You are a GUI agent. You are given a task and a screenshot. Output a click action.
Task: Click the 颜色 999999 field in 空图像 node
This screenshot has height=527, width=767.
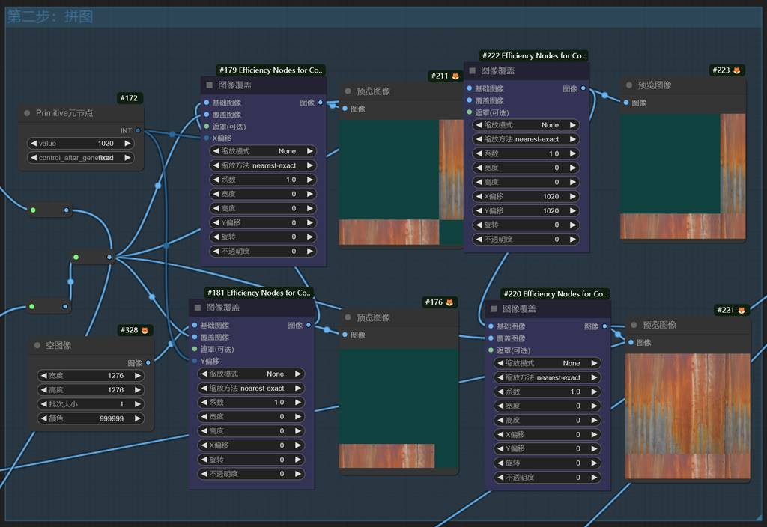[x=91, y=418]
